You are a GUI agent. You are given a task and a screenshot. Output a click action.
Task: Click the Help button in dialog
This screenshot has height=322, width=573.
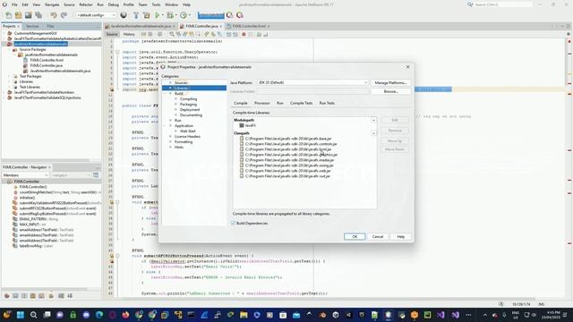[400, 236]
